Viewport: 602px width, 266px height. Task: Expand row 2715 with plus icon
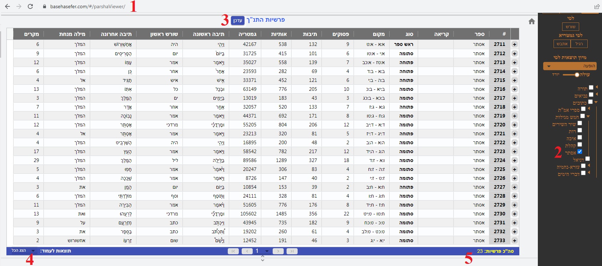pyautogui.click(x=514, y=80)
